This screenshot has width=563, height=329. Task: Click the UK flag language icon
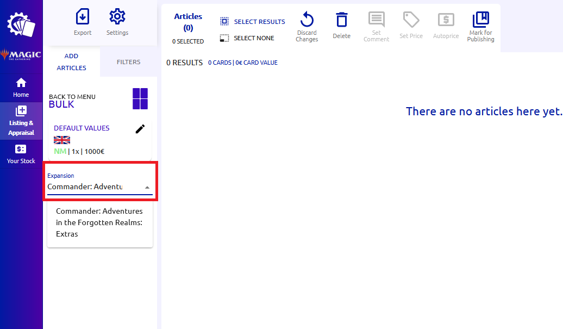point(62,140)
